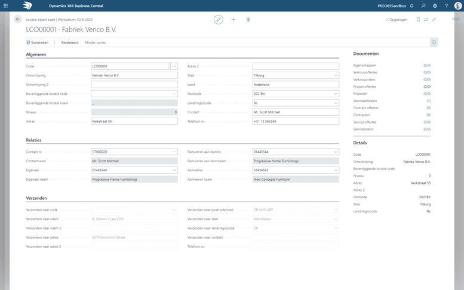Open page in new window icon

[426, 20]
